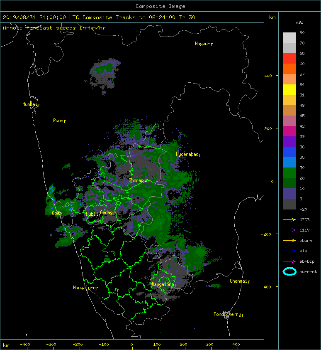Click the purple 39 dBZ color swatch
This screenshot has width=321, height=350.
pyautogui.click(x=289, y=141)
